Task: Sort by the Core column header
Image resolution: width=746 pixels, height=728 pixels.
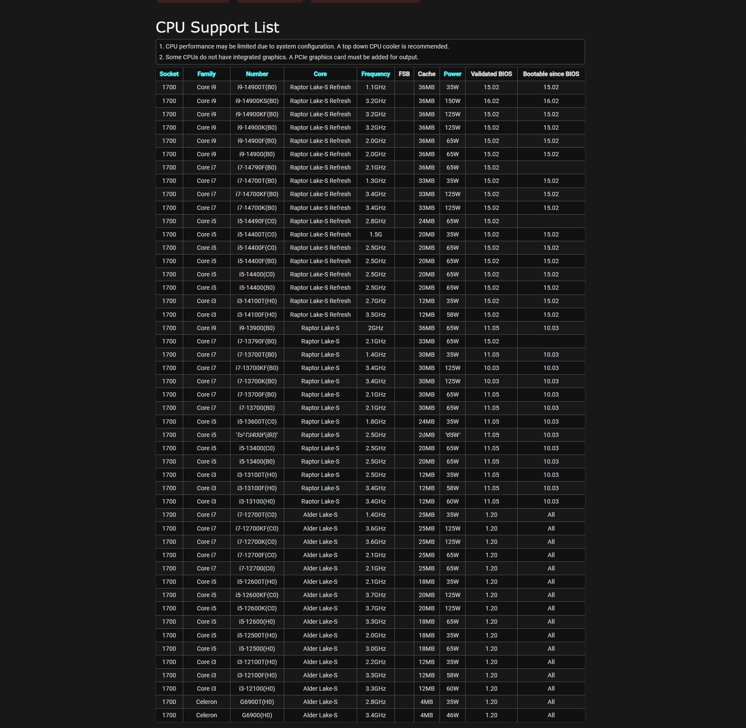Action: tap(320, 74)
